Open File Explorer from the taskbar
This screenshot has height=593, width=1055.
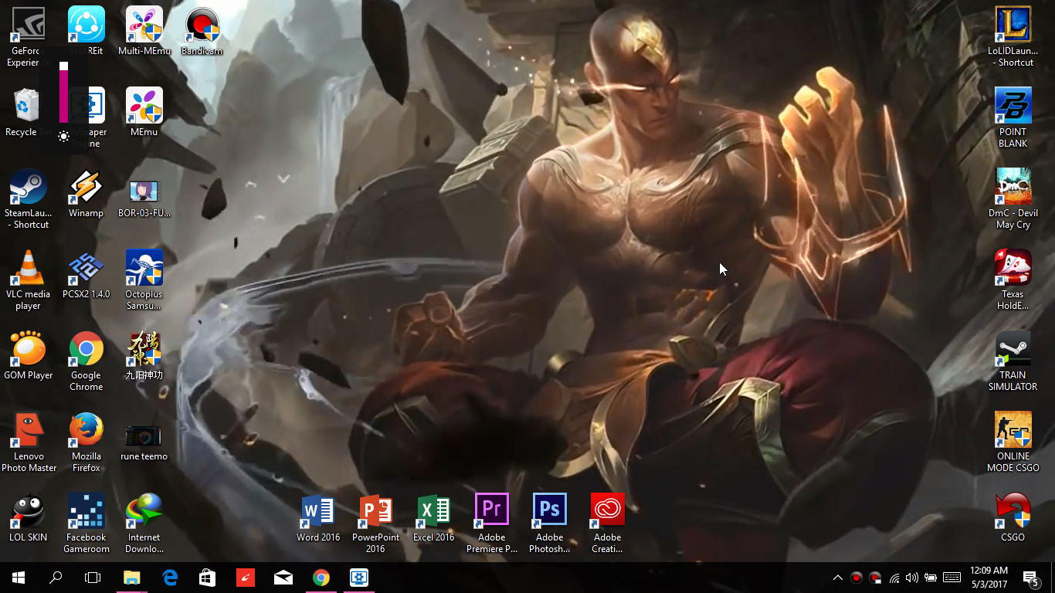click(x=132, y=578)
